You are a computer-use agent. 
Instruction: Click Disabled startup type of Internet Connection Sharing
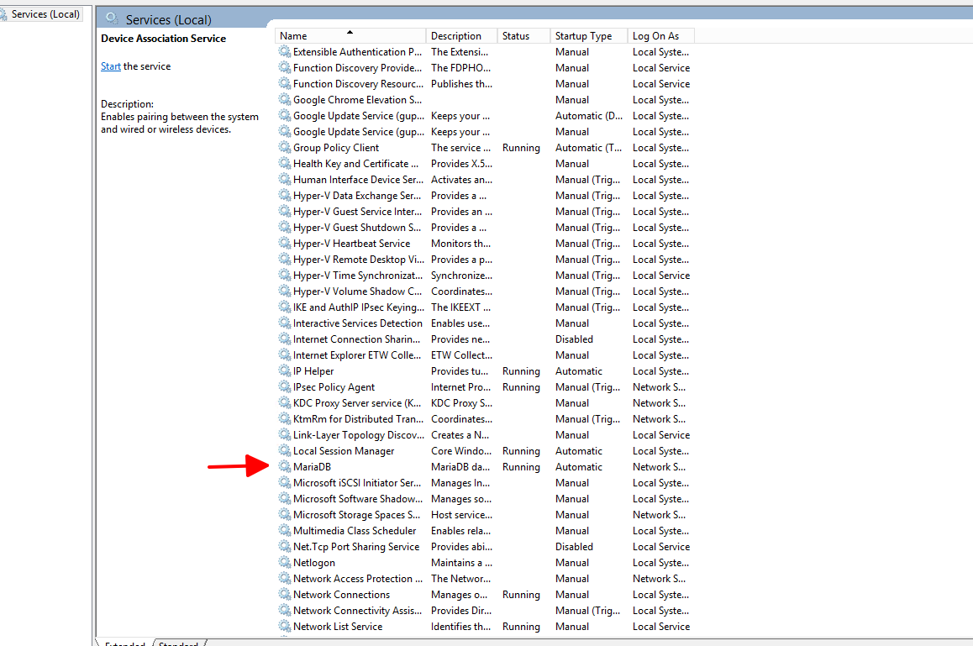[574, 339]
